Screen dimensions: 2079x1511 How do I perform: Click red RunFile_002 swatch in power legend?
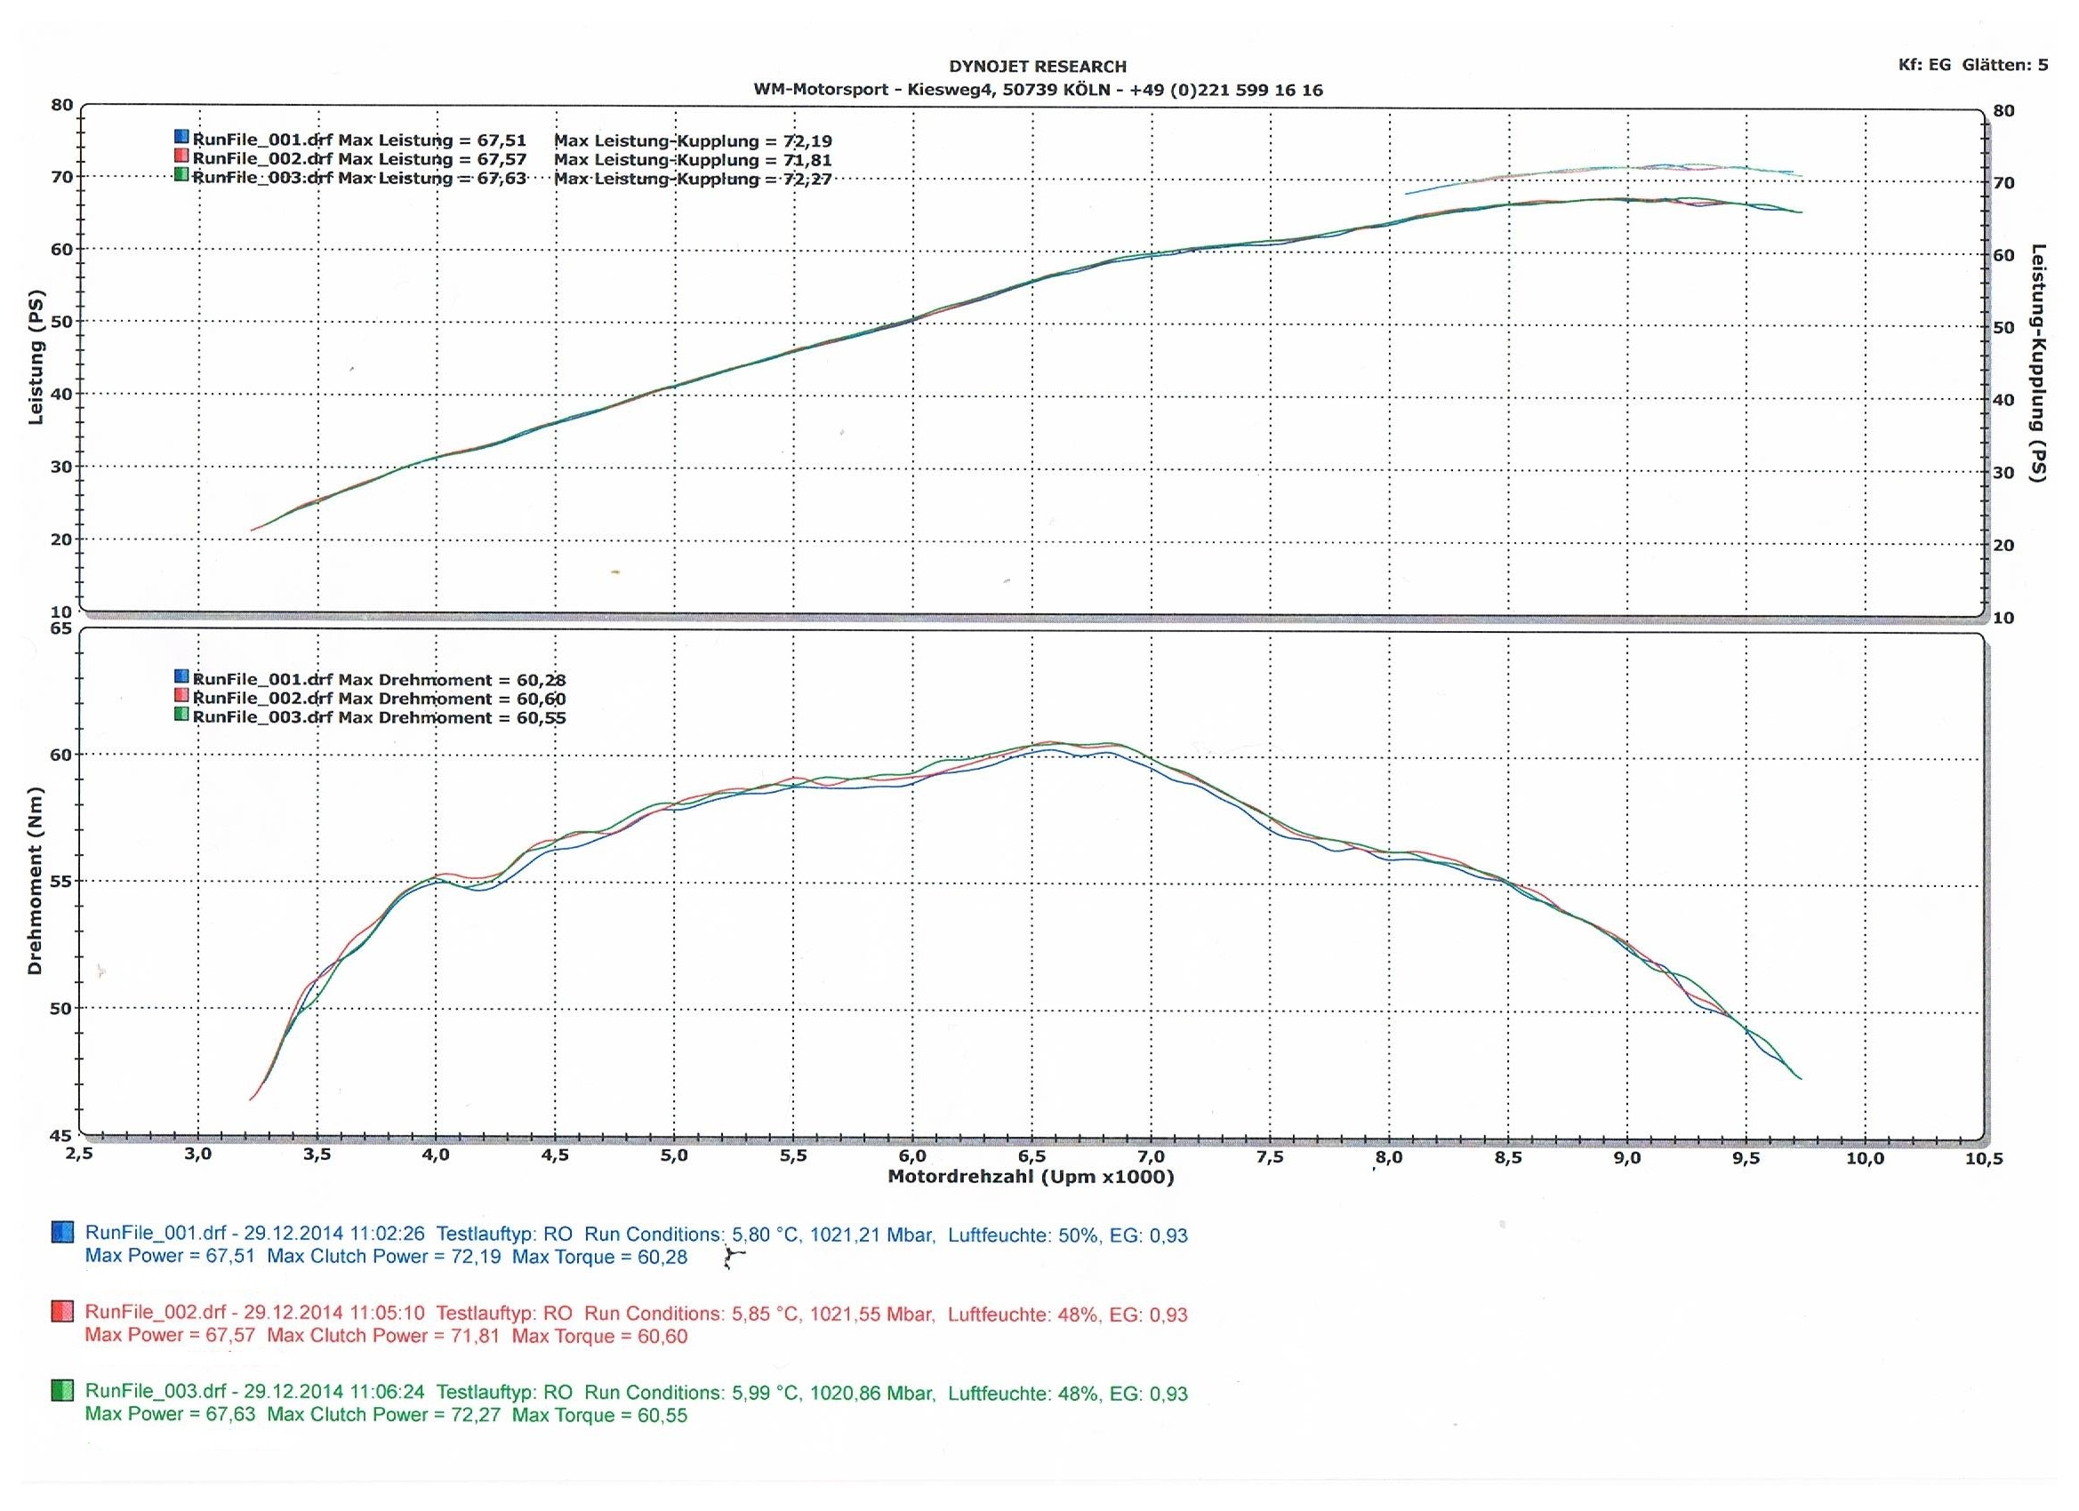tap(181, 156)
